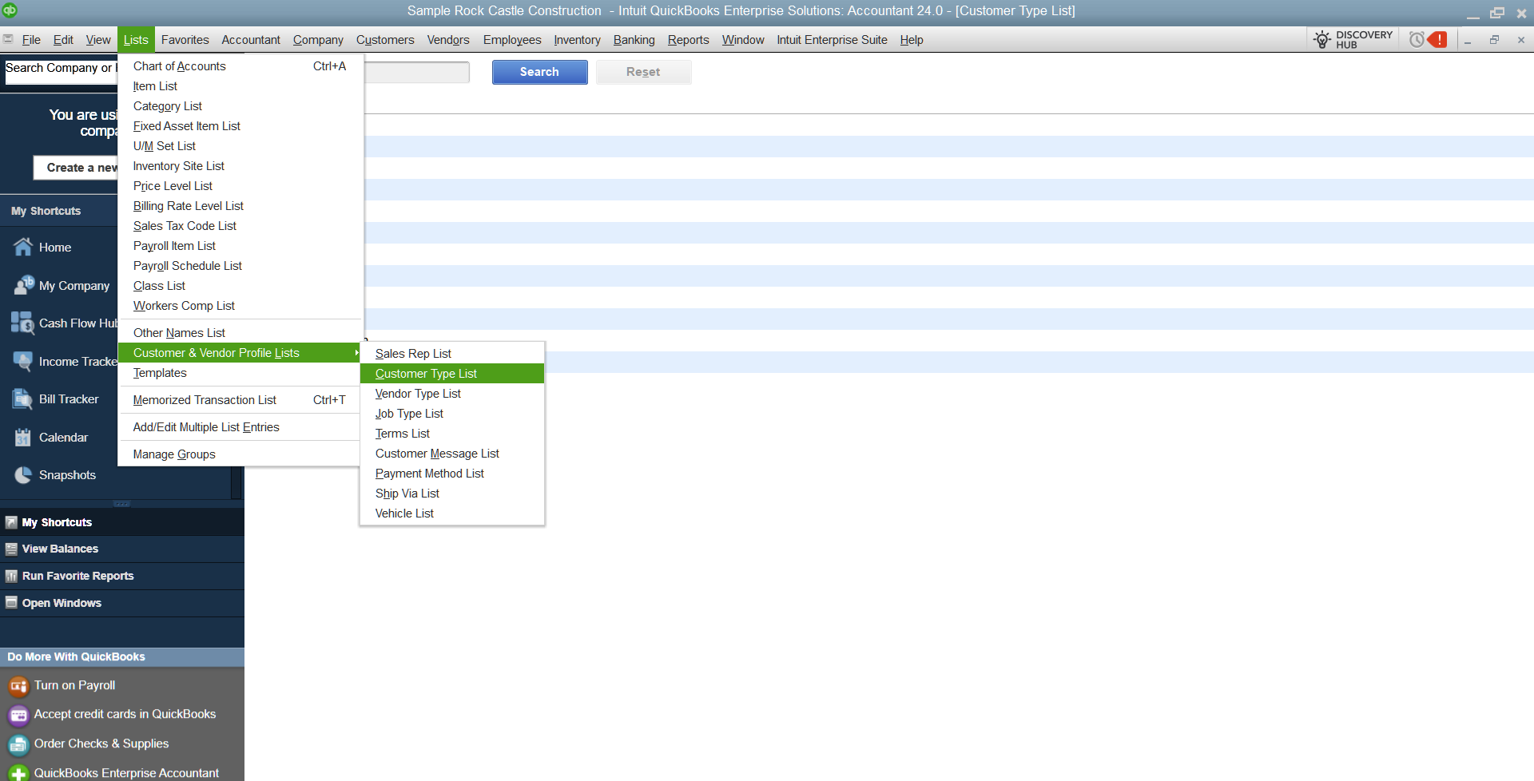Select Payment Method List
1534x781 pixels.
[x=452, y=474]
